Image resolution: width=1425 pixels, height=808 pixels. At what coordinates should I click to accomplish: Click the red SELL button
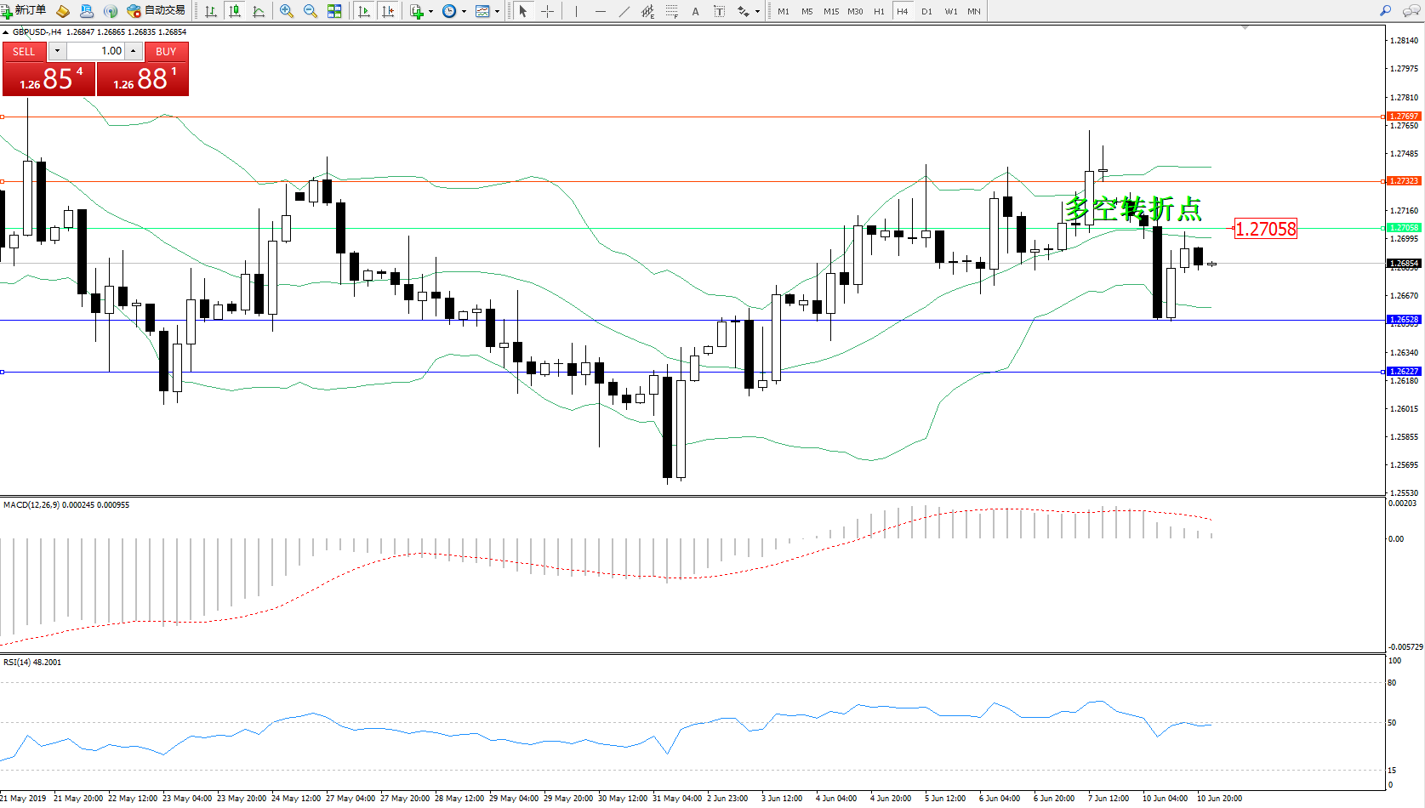click(x=24, y=52)
